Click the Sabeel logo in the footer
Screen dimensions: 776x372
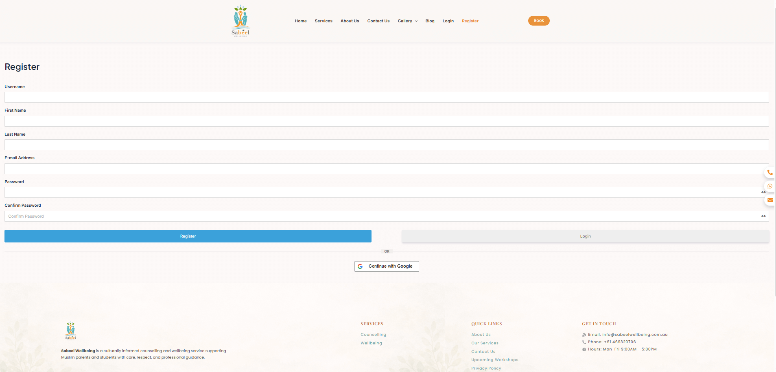coord(70,331)
